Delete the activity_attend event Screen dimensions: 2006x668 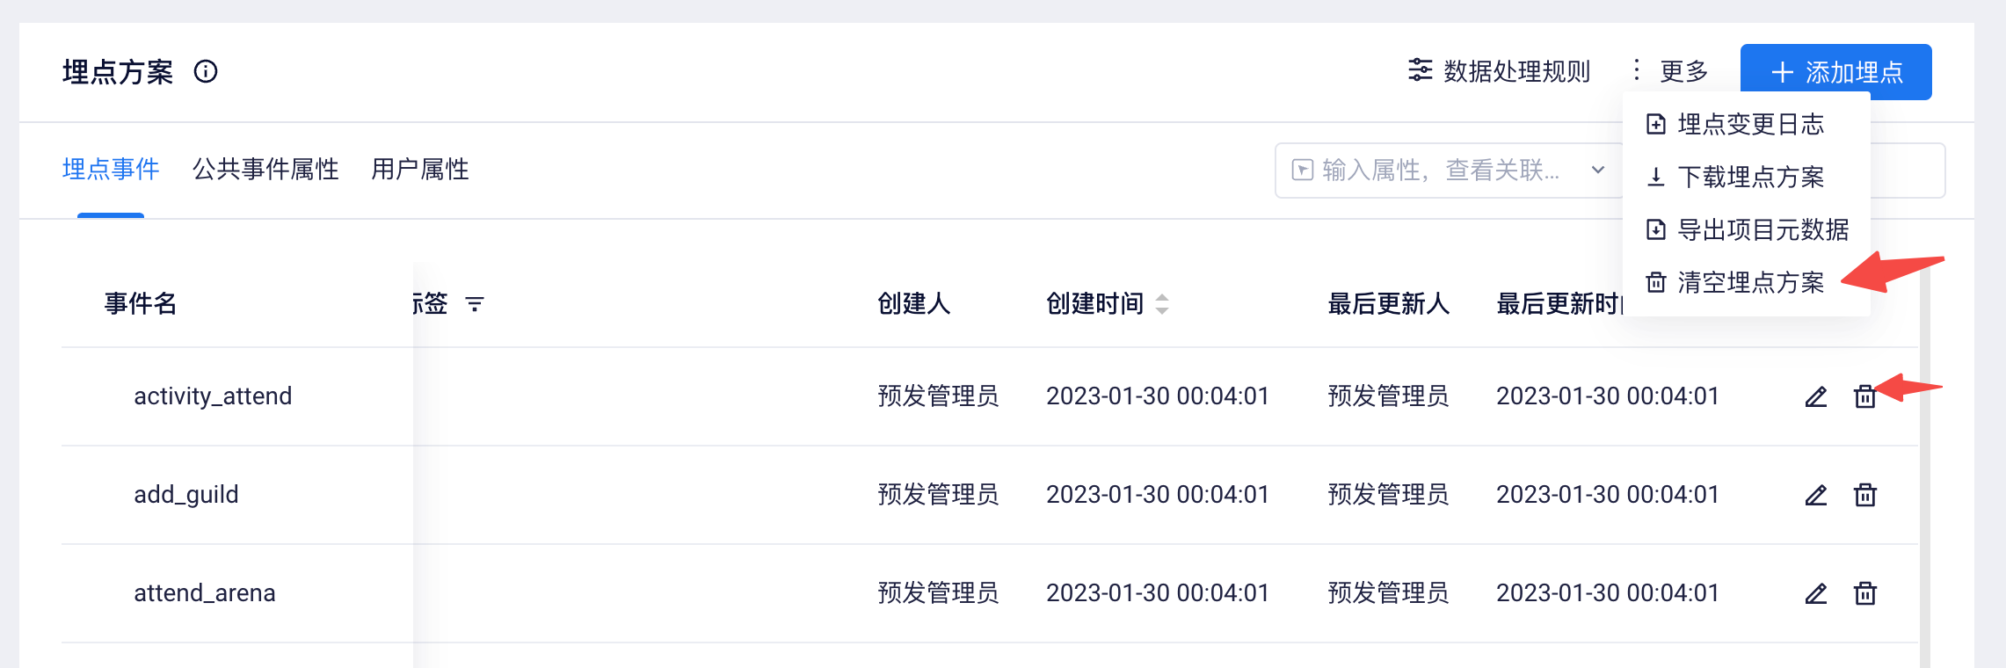pyautogui.click(x=1865, y=396)
